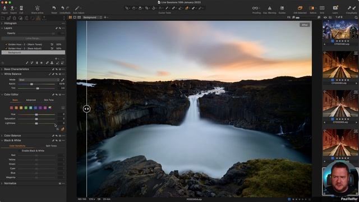This screenshot has height=202, width=359.
Task: Open the White Balance Mode dropdown
Action: pyautogui.click(x=39, y=80)
